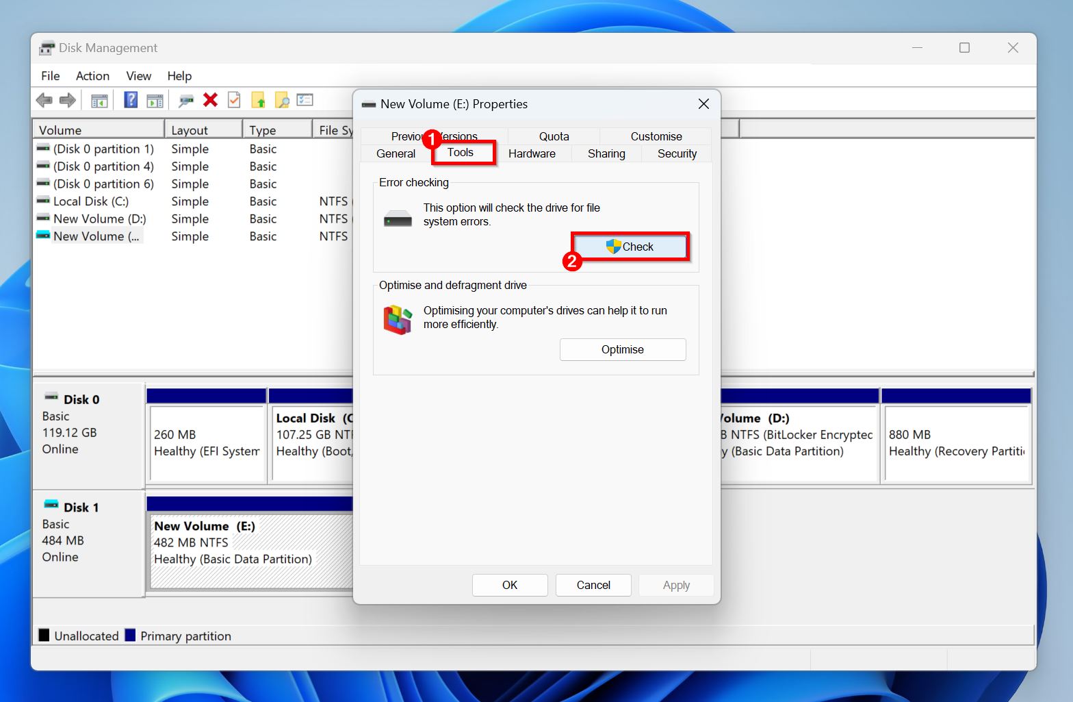Click the checklist settings toolbar icon
The image size is (1073, 702).
(x=305, y=100)
